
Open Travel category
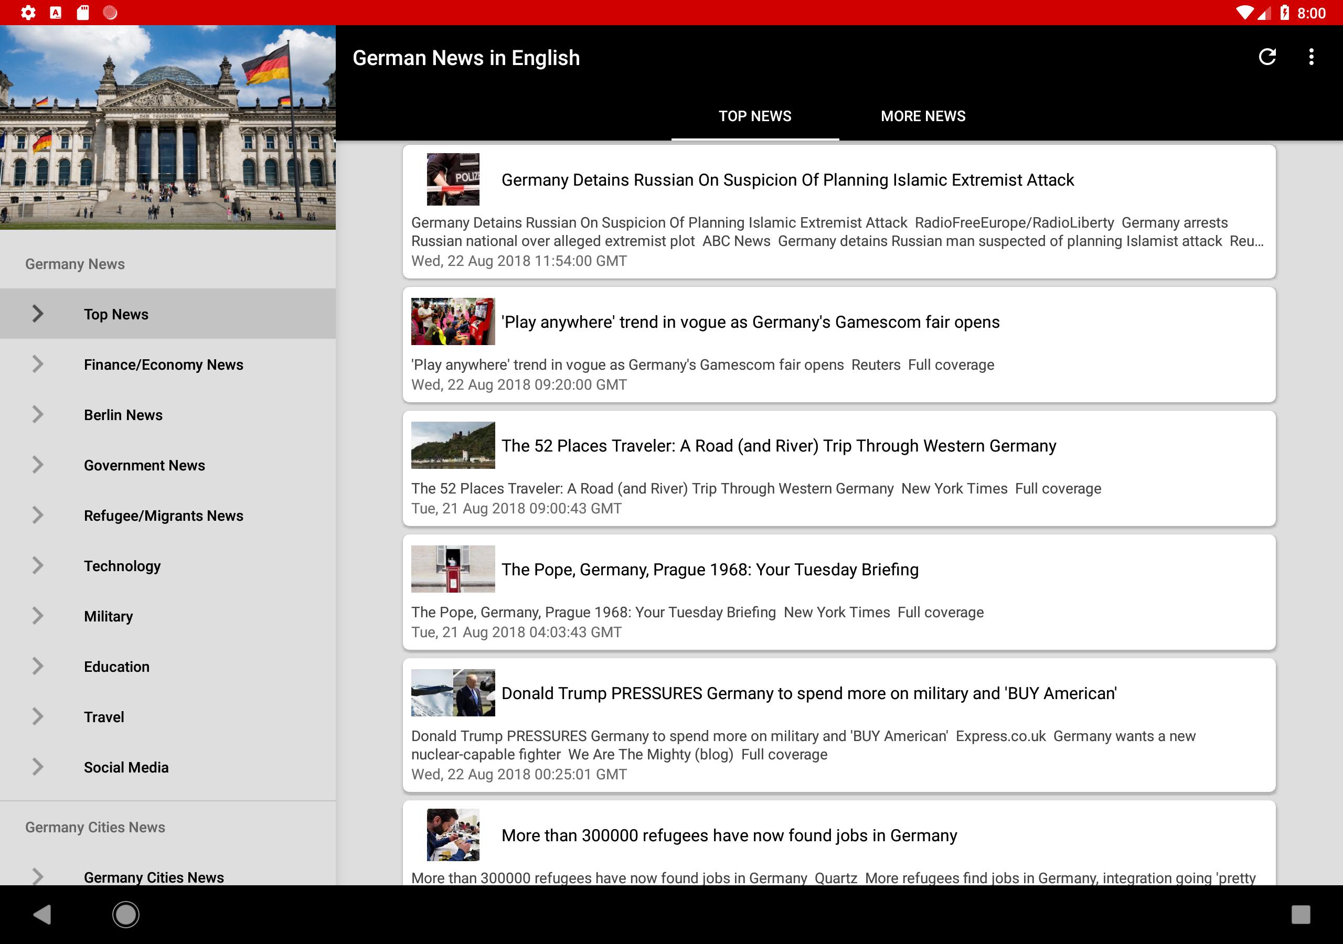click(168, 716)
